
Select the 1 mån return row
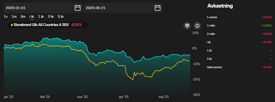239,25
